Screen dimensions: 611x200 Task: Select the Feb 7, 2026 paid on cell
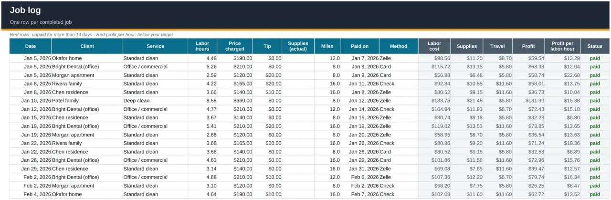click(x=360, y=194)
